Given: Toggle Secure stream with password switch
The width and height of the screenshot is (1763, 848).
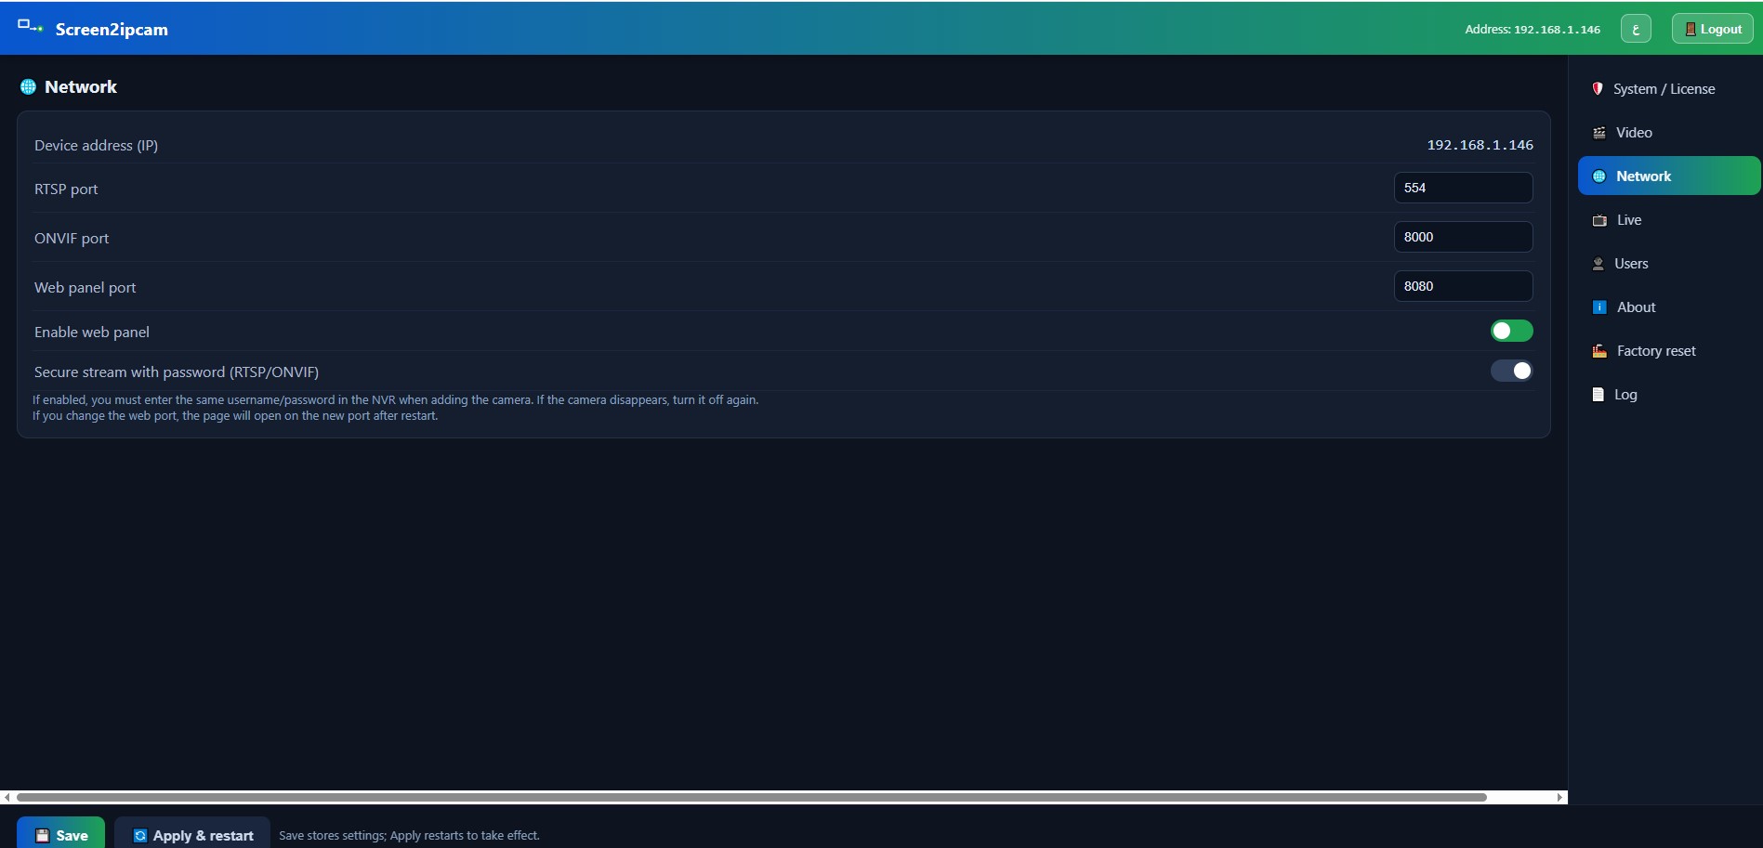Looking at the screenshot, I should point(1512,371).
